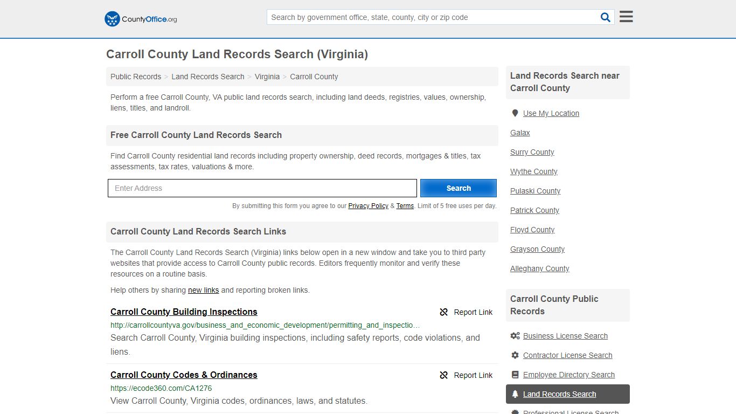Open Land Records Search breadcrumb

pos(208,77)
